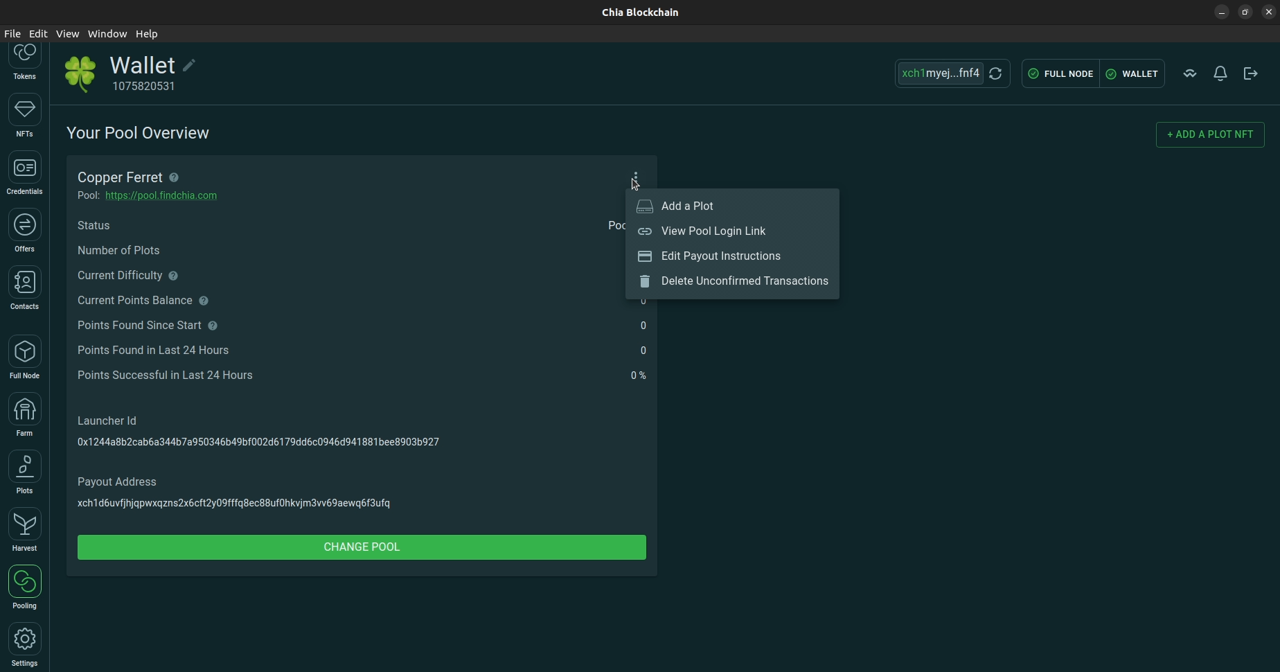Image resolution: width=1280 pixels, height=672 pixels.
Task: Open the pool.findchia.com link
Action: pyautogui.click(x=161, y=196)
